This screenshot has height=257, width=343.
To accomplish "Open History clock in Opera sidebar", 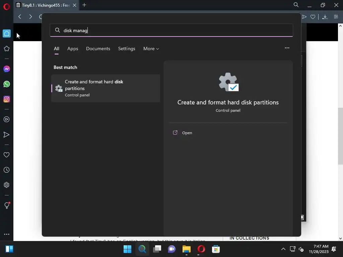I will coord(7,170).
